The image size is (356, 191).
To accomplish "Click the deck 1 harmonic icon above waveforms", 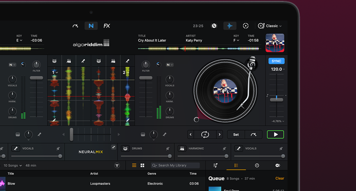I will (x=68, y=61).
